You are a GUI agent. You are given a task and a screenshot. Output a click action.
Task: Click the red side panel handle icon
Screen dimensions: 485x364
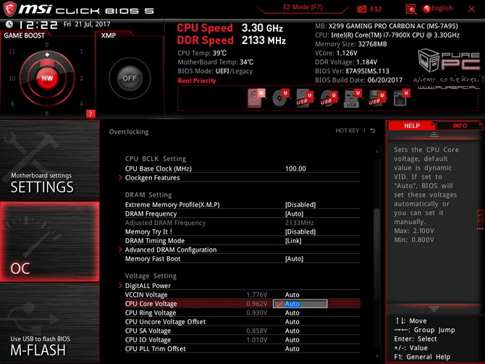coord(480,220)
